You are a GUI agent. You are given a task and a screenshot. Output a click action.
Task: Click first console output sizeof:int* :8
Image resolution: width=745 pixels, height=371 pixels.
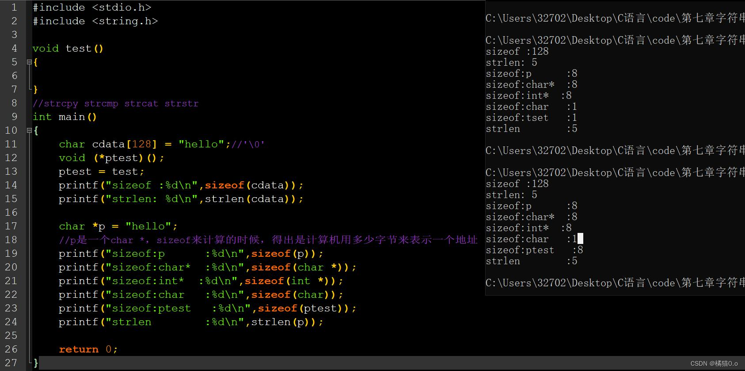pyautogui.click(x=528, y=96)
